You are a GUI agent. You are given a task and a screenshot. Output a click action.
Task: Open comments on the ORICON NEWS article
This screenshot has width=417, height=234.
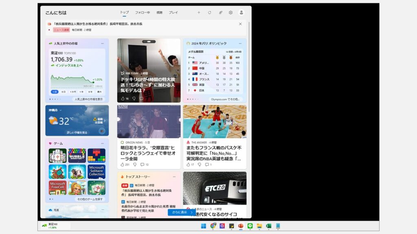coord(142,165)
